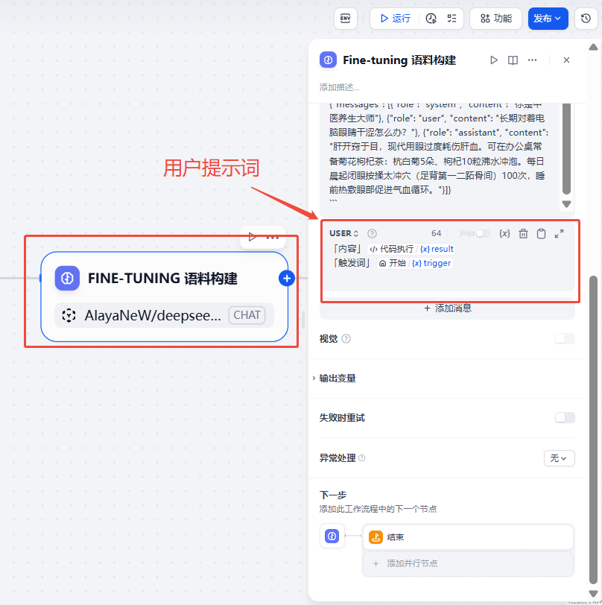Toggle the Jinja switch
Image resolution: width=602 pixels, height=605 pixels.
tap(483, 233)
